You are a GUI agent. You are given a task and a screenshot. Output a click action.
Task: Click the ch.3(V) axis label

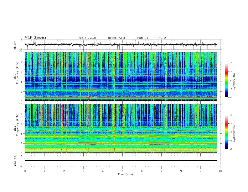click(x=15, y=161)
